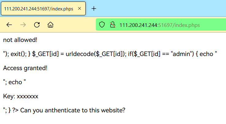Open a new tab with plus button
Screen dimensions: 226x124
coord(94,9)
